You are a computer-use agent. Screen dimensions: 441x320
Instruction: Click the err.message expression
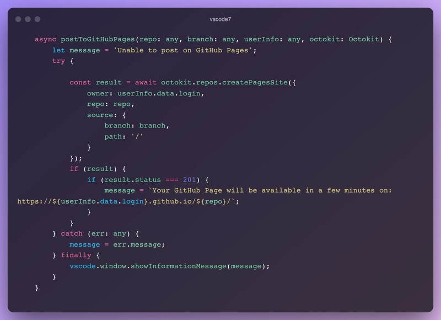[x=139, y=244]
